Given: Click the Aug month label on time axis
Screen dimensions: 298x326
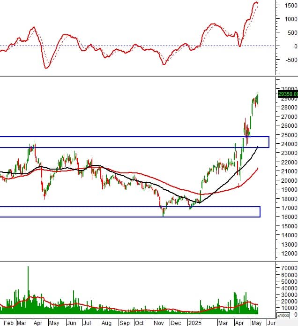Looking at the screenshot, I should point(106,323).
